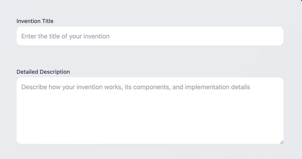The image size is (302, 159).
Task: Select the "Detailed Description" label
Action: 43,72
